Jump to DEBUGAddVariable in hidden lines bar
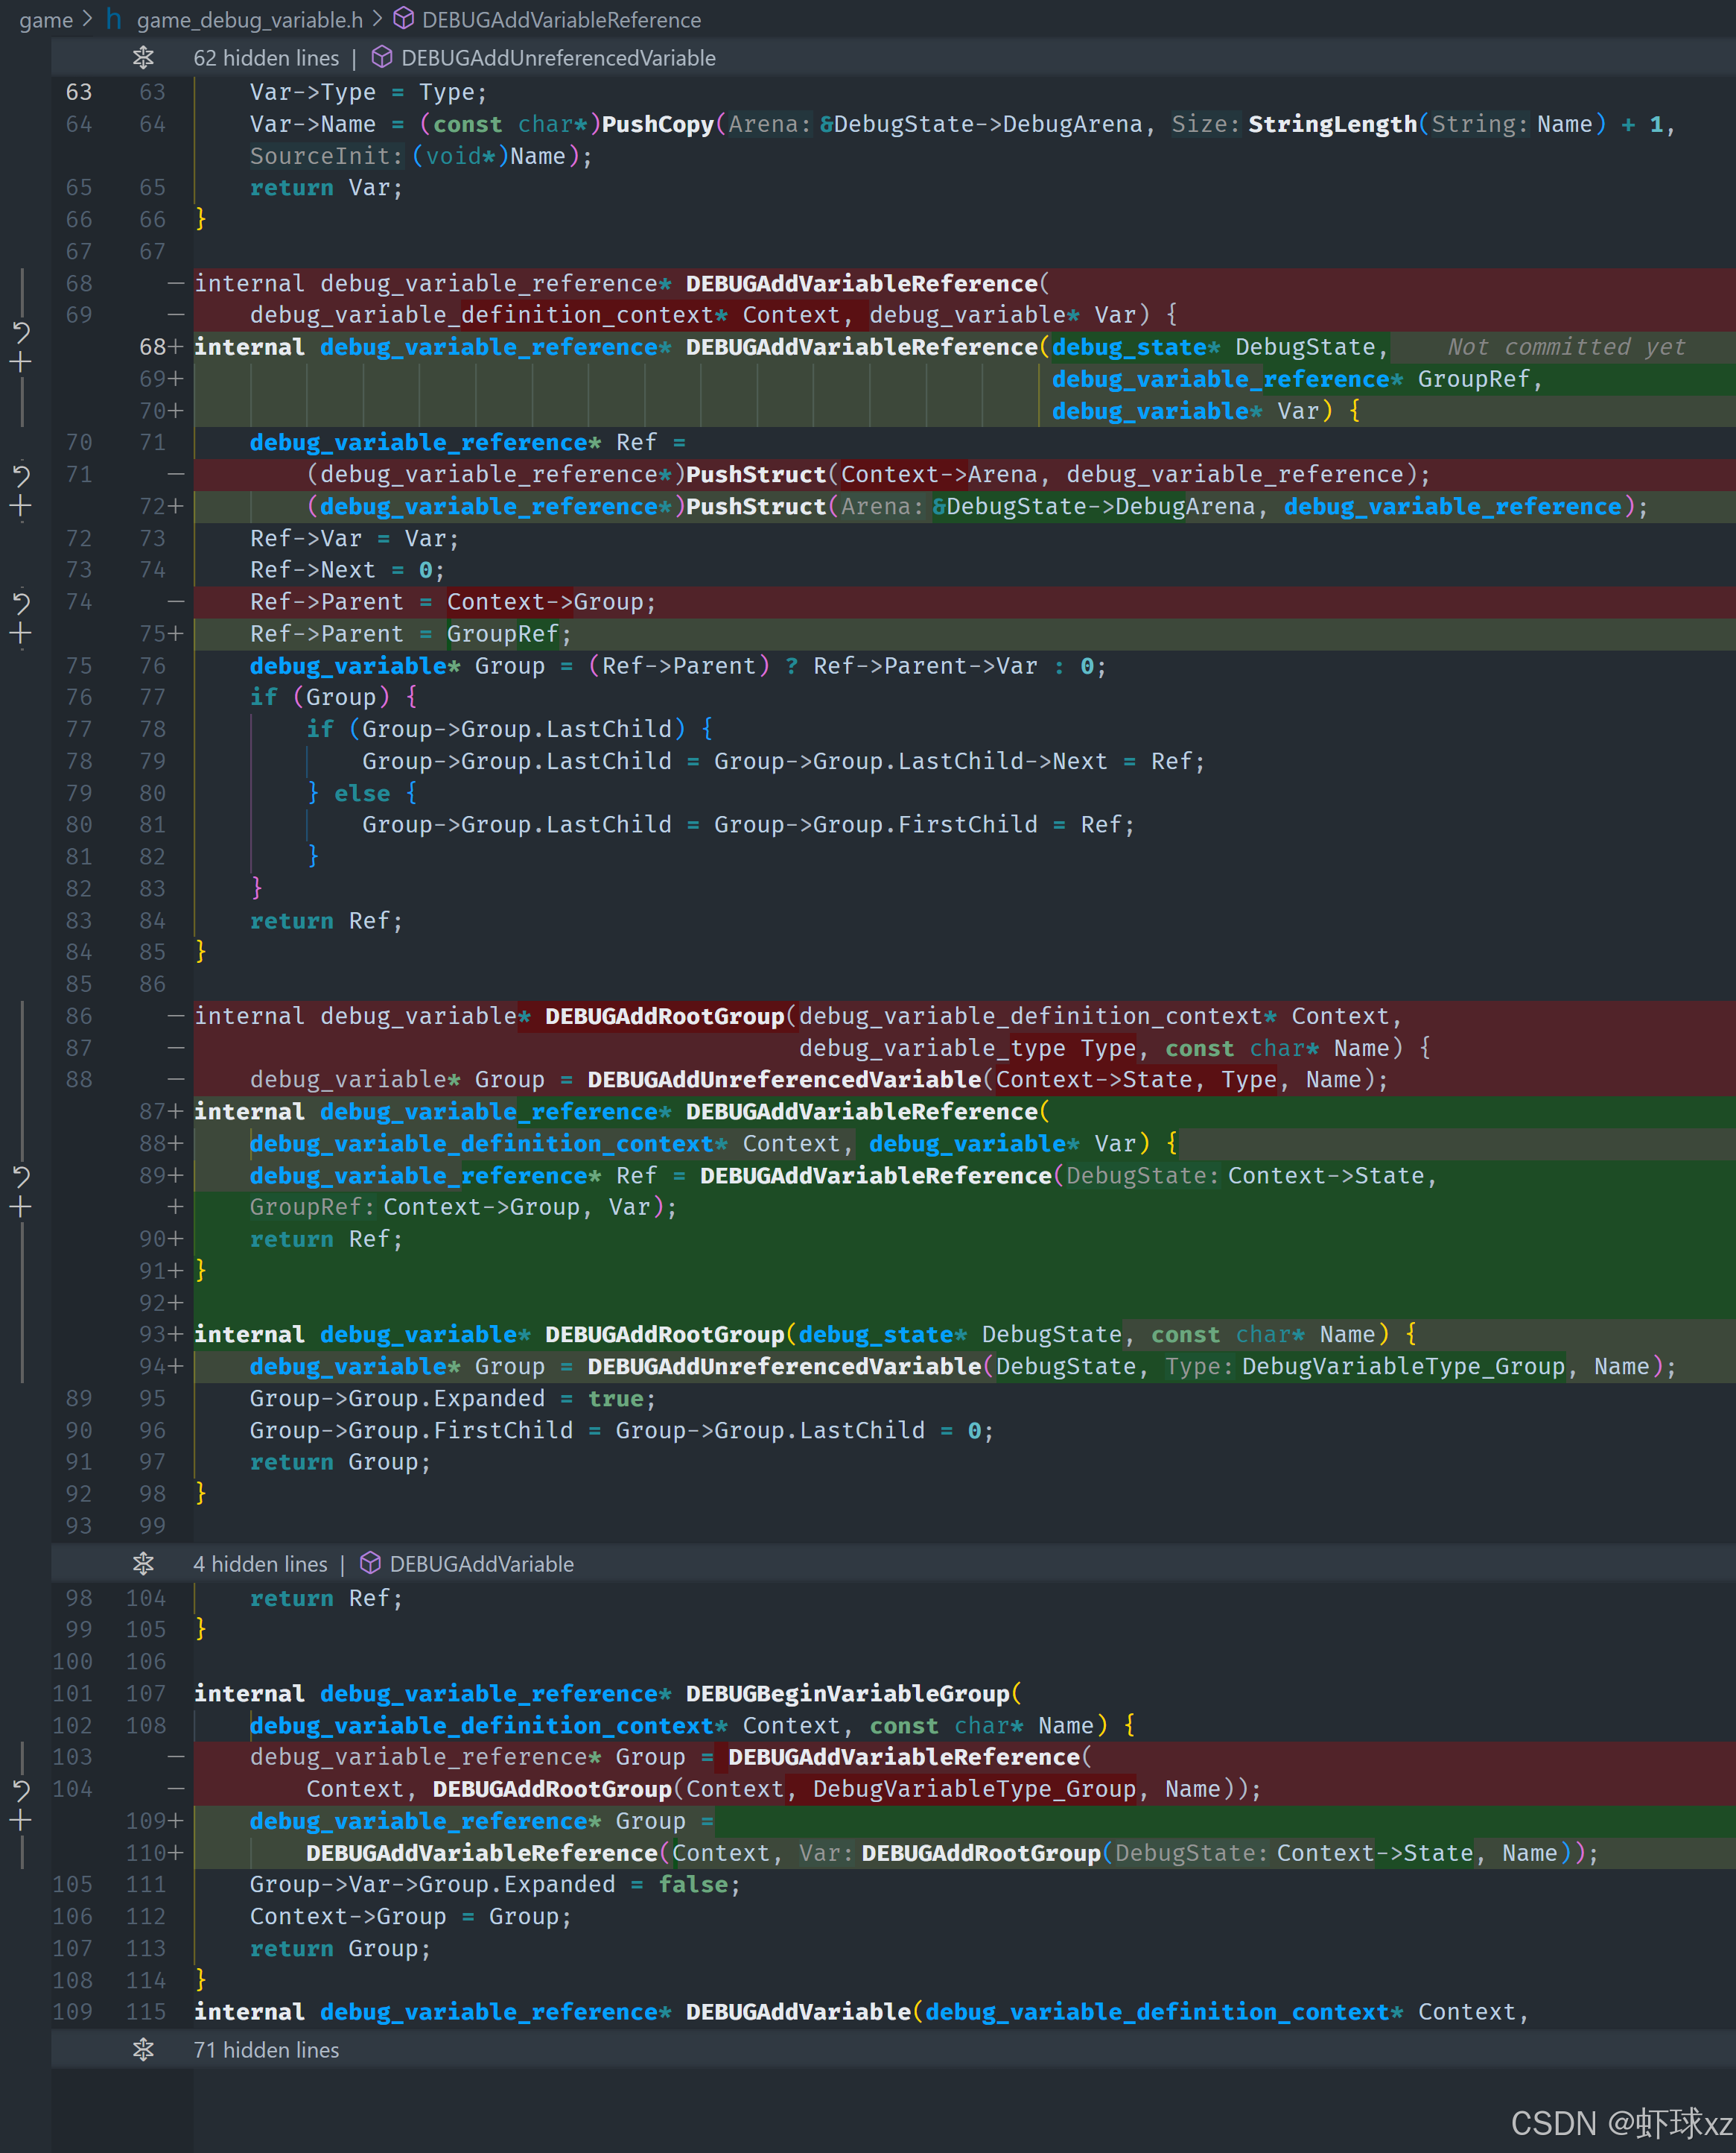This screenshot has height=2153, width=1736. 481,1564
